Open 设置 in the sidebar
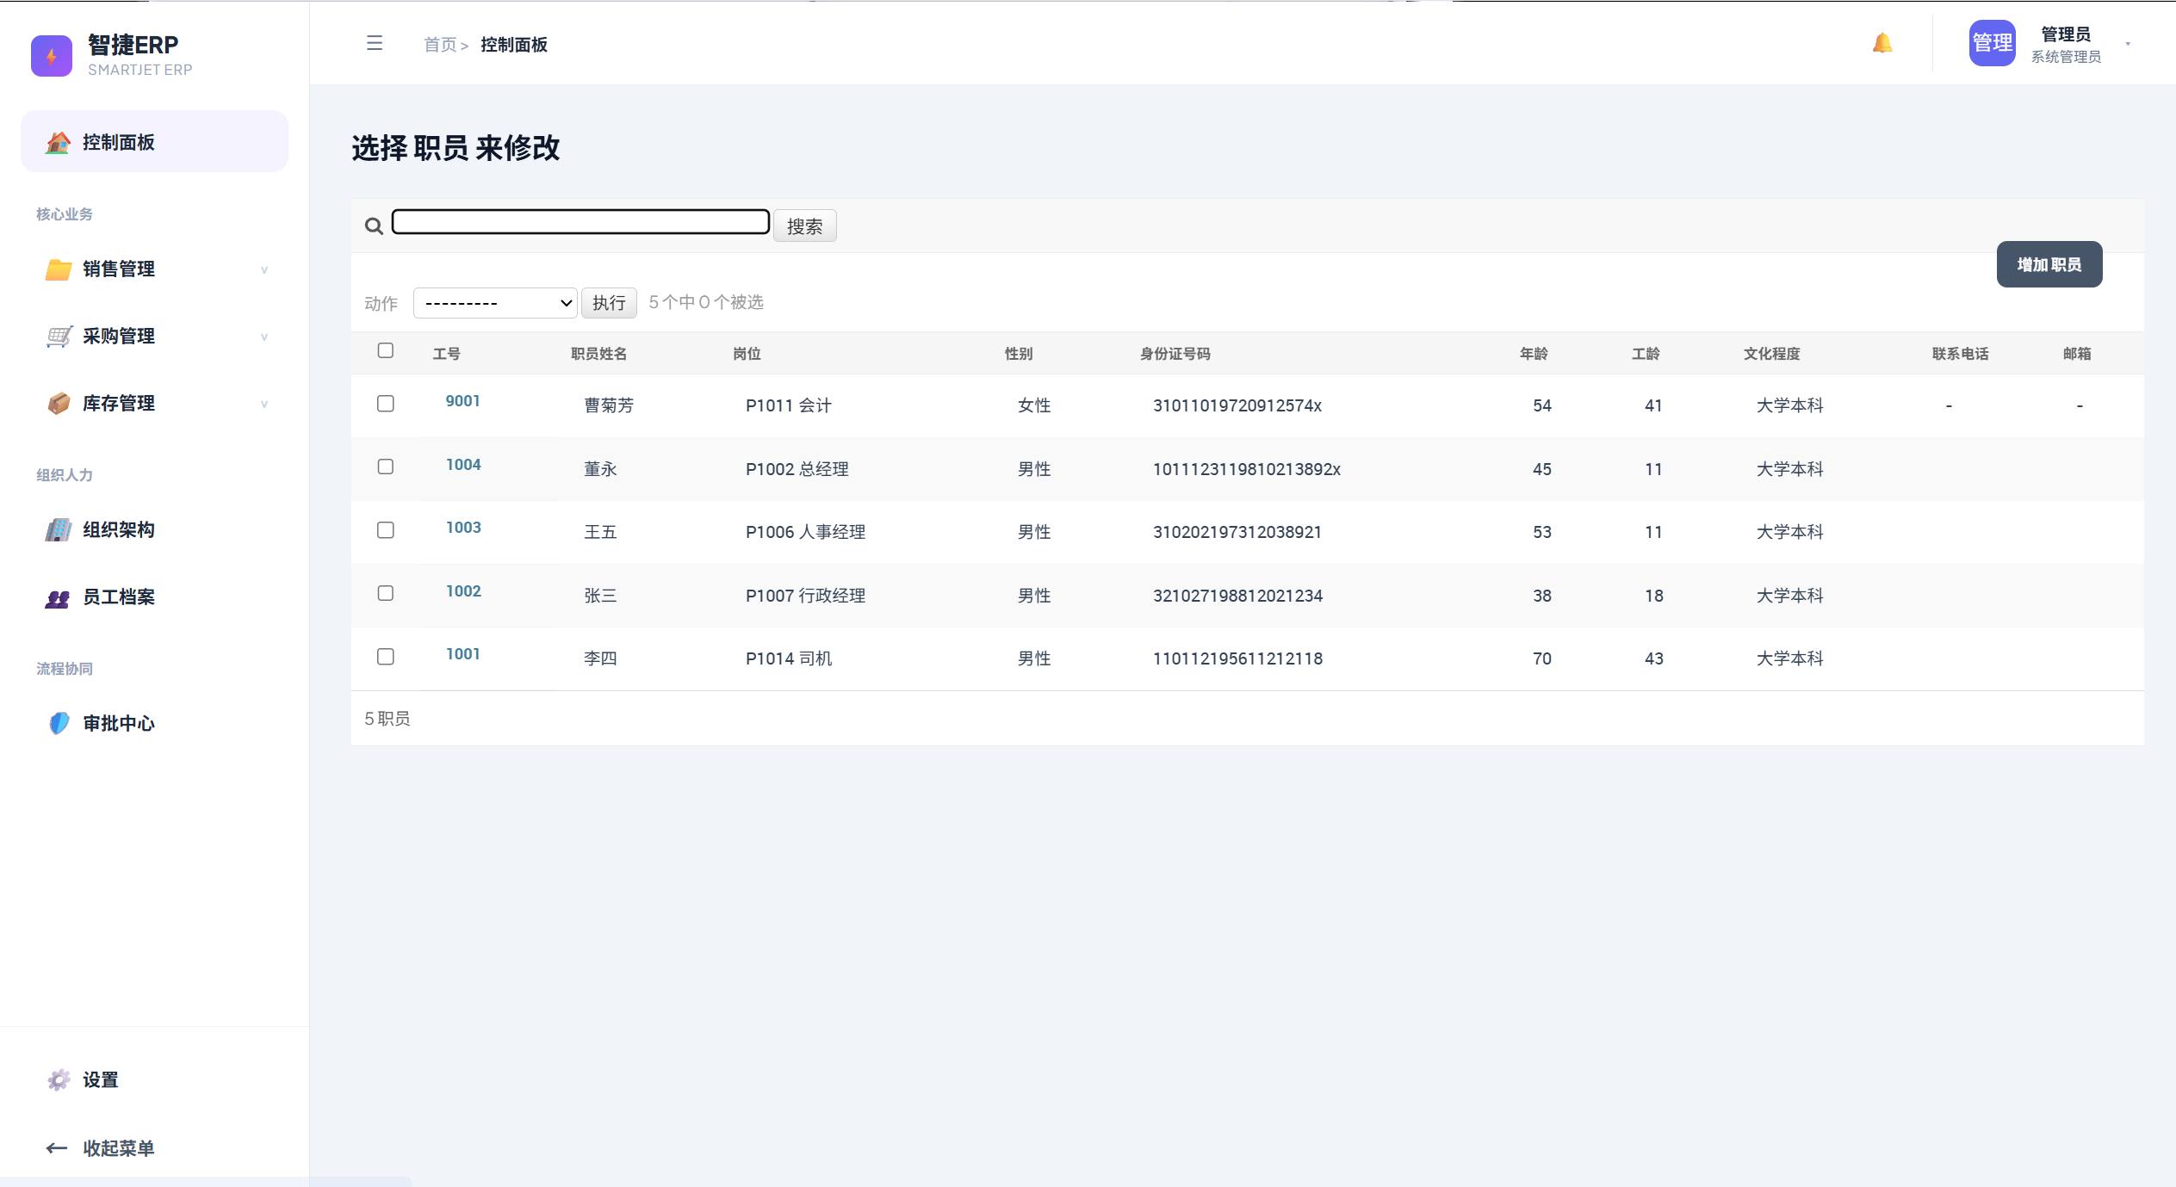Viewport: 2176px width, 1187px height. [x=154, y=1080]
